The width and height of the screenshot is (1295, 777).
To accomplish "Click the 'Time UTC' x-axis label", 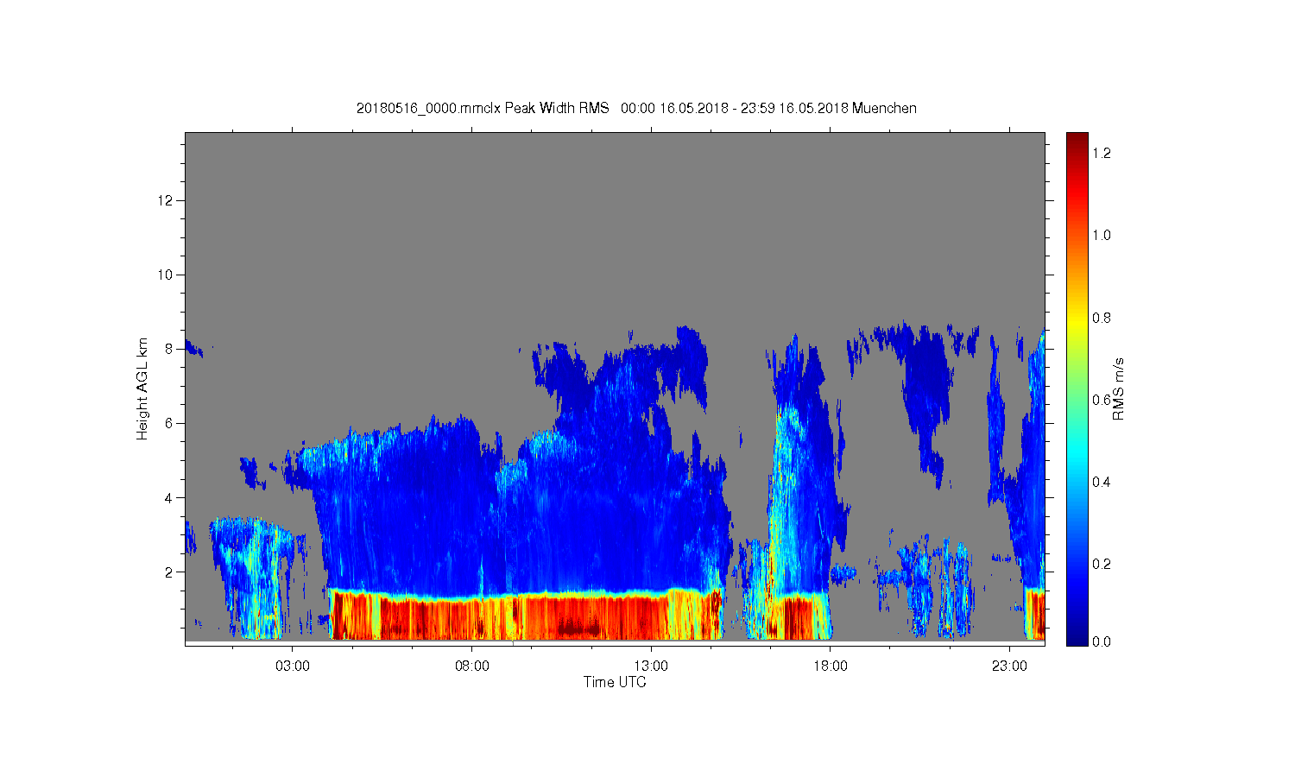I will click(615, 682).
